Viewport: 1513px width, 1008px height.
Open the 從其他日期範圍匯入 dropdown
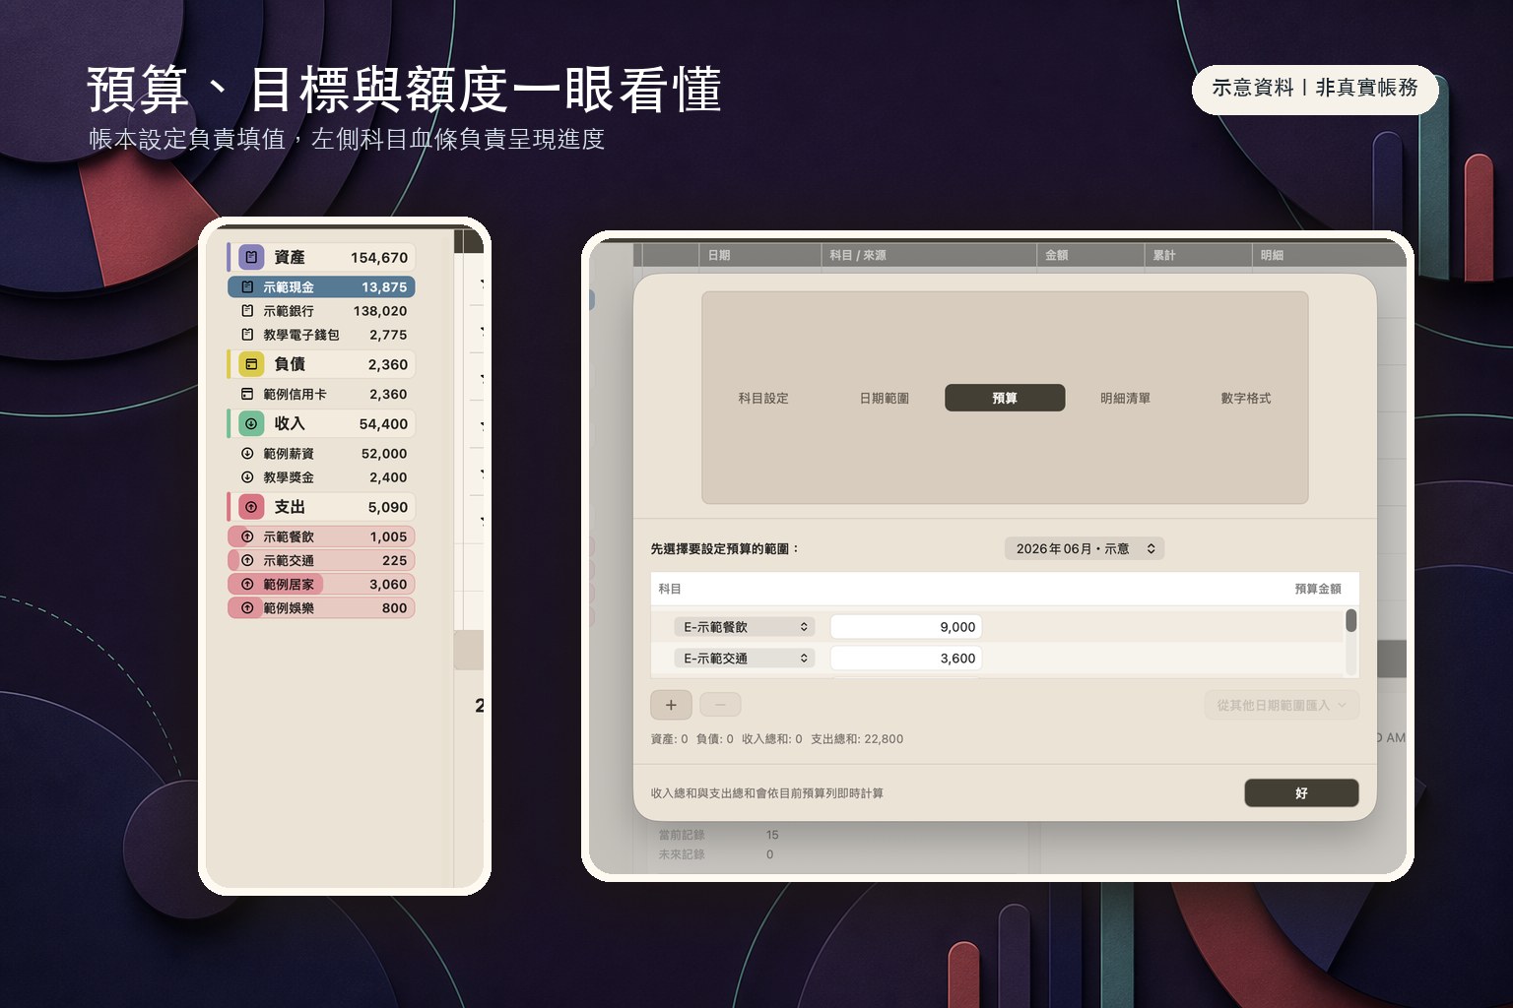tap(1282, 705)
